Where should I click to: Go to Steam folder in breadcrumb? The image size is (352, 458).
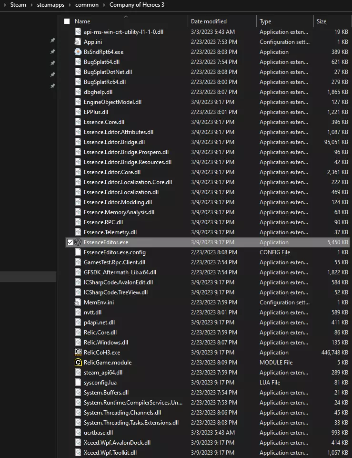(18, 5)
